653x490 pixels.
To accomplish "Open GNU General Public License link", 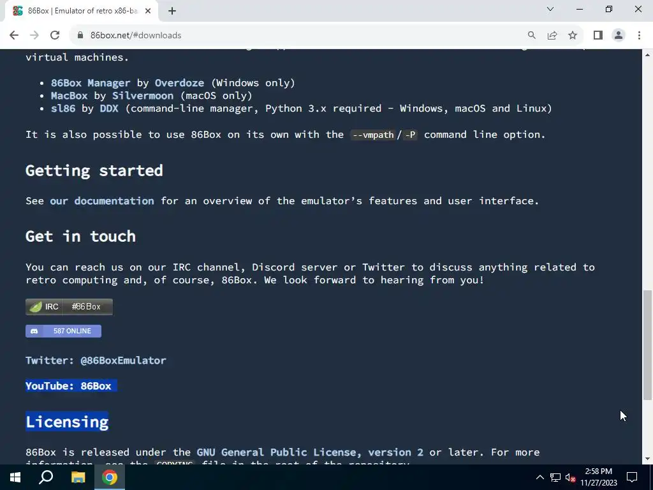I will point(310,452).
